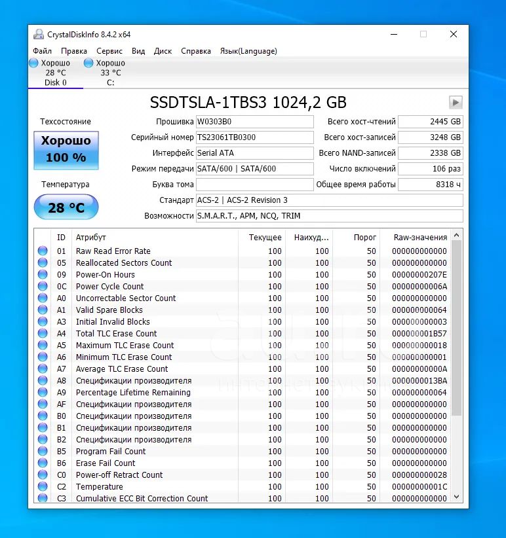Open the Вид menu

(138, 51)
